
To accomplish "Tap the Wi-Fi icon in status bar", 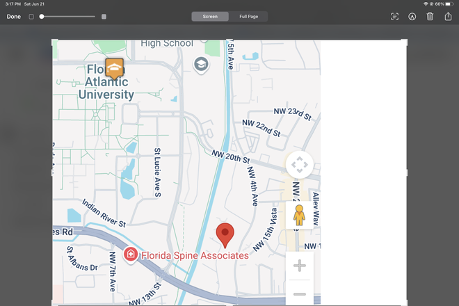I will coord(426,3).
